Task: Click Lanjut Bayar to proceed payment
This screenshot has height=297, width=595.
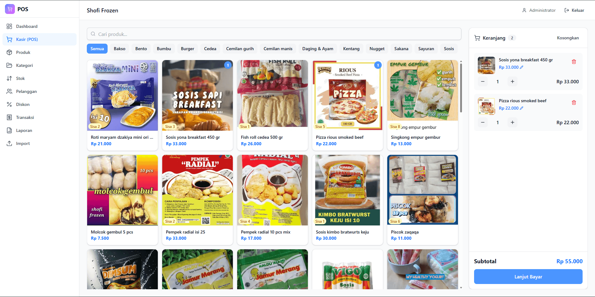Action: [x=528, y=277]
